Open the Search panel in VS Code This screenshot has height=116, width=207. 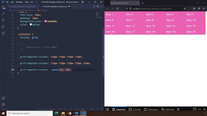pyautogui.click(x=3, y=14)
